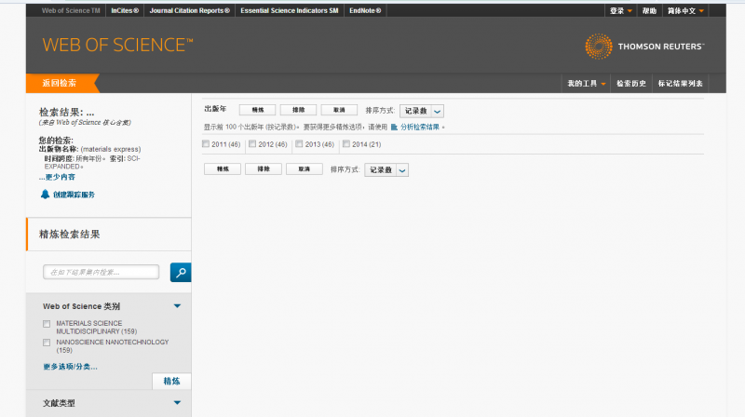Click the bottom 排除 button below years
Screen dimensions: 745x417
click(x=264, y=169)
